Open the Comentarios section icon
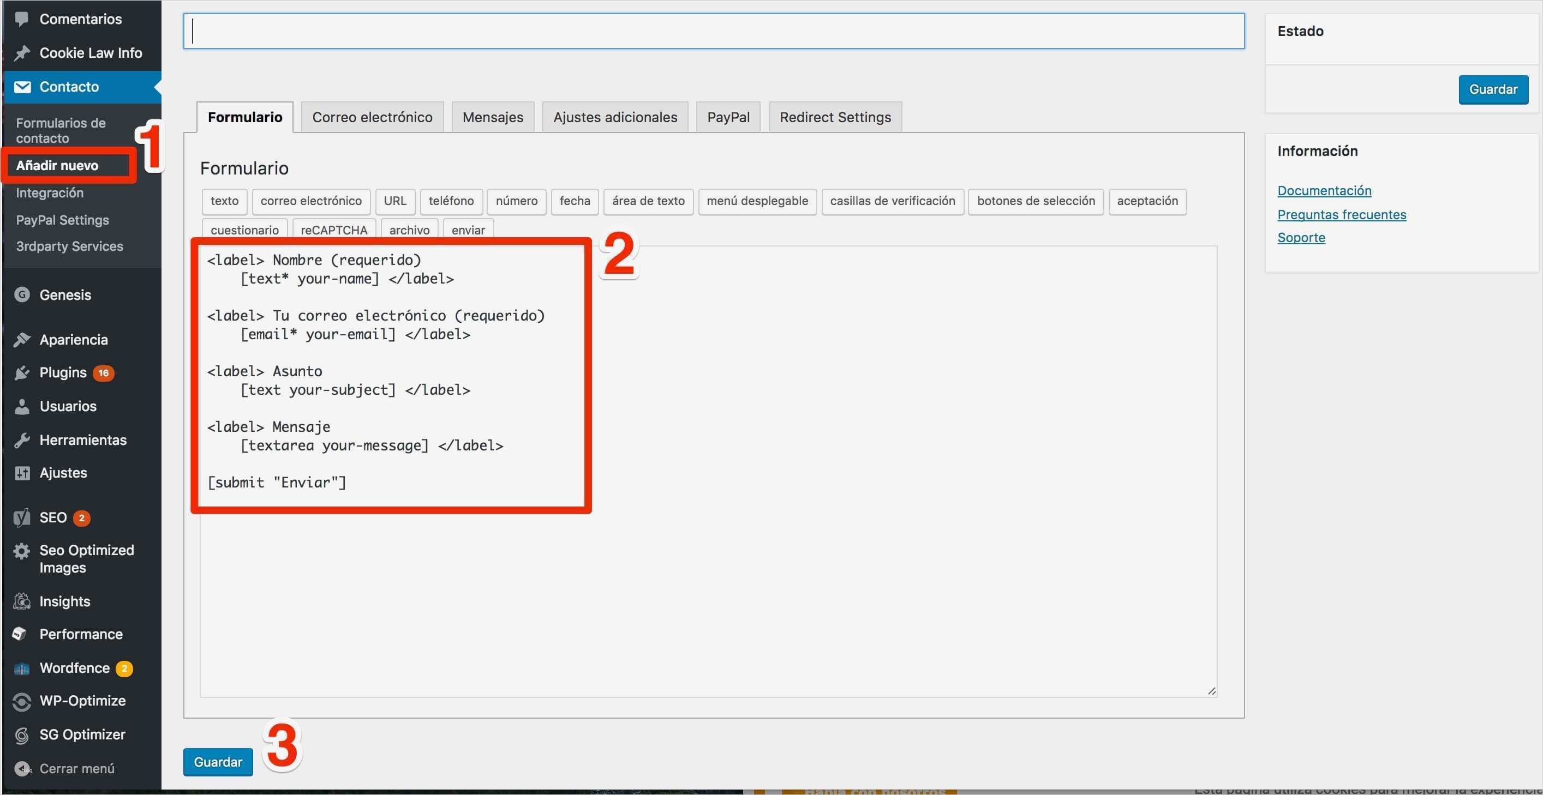This screenshot has height=795, width=1543. coord(22,19)
